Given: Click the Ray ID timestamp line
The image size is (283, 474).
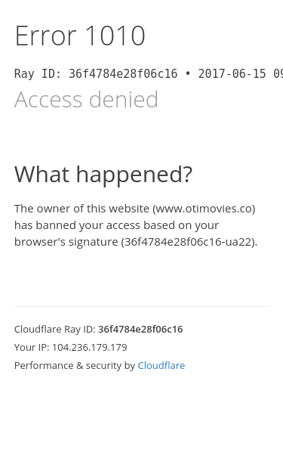Looking at the screenshot, I should coord(149,74).
